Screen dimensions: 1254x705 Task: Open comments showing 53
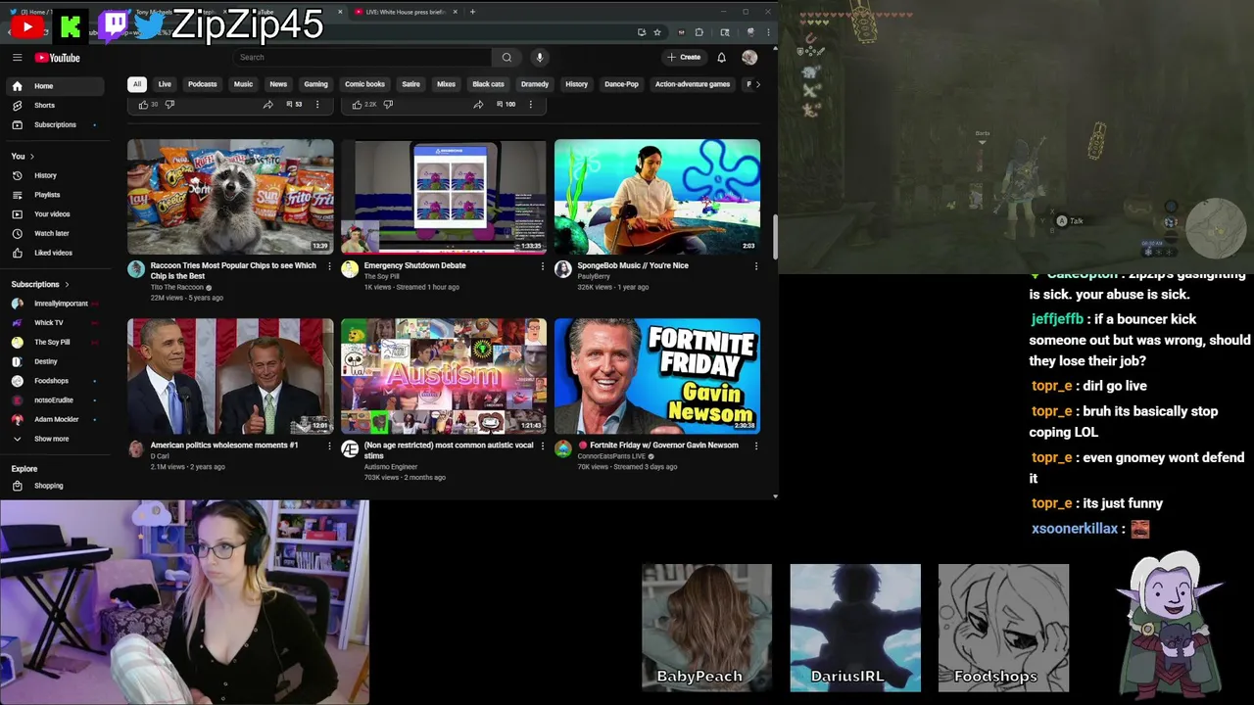pyautogui.click(x=294, y=105)
